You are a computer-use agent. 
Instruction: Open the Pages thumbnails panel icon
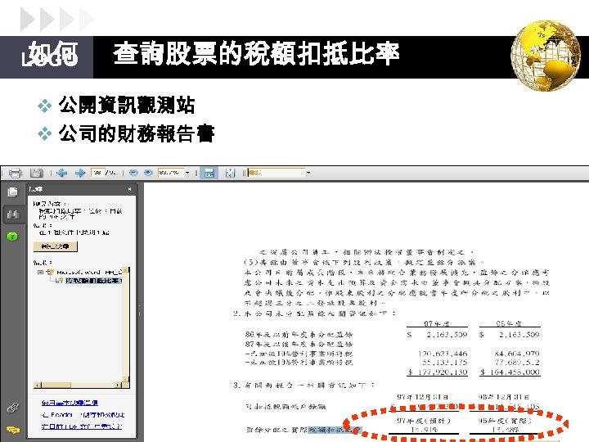pos(12,192)
